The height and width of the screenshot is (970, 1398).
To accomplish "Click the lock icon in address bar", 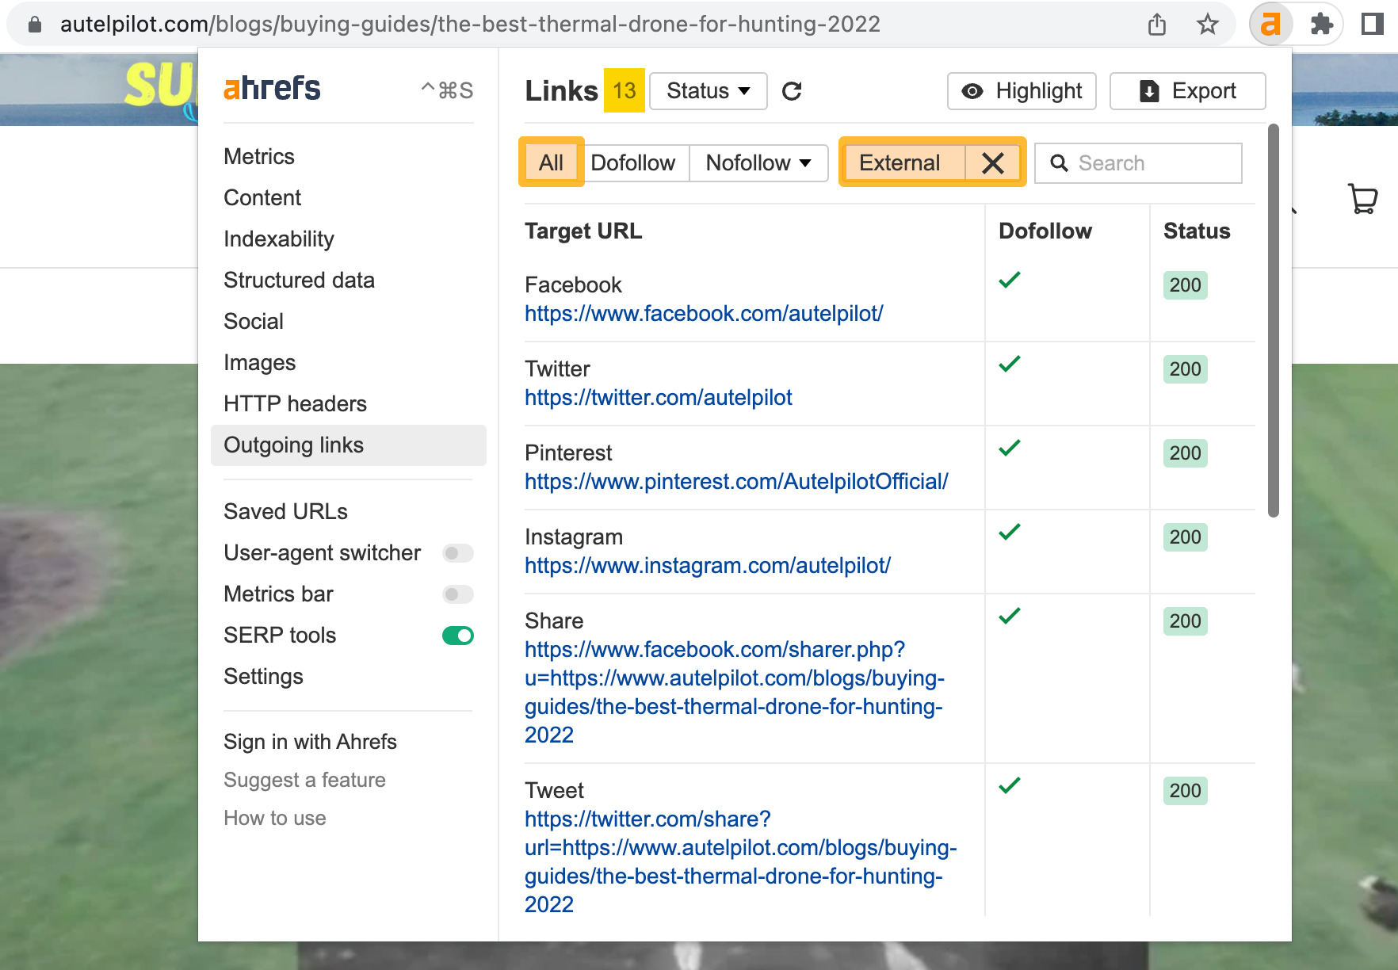I will tap(34, 25).
